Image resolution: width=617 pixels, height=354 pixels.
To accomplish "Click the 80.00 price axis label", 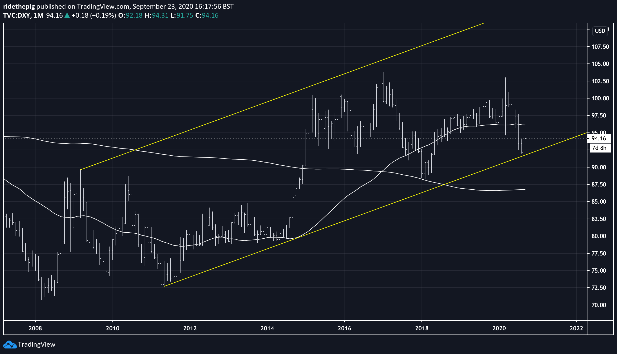I will pyautogui.click(x=599, y=236).
